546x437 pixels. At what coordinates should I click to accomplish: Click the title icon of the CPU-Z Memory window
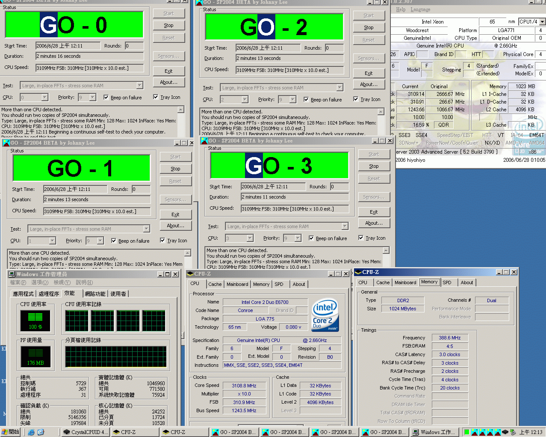coord(358,272)
